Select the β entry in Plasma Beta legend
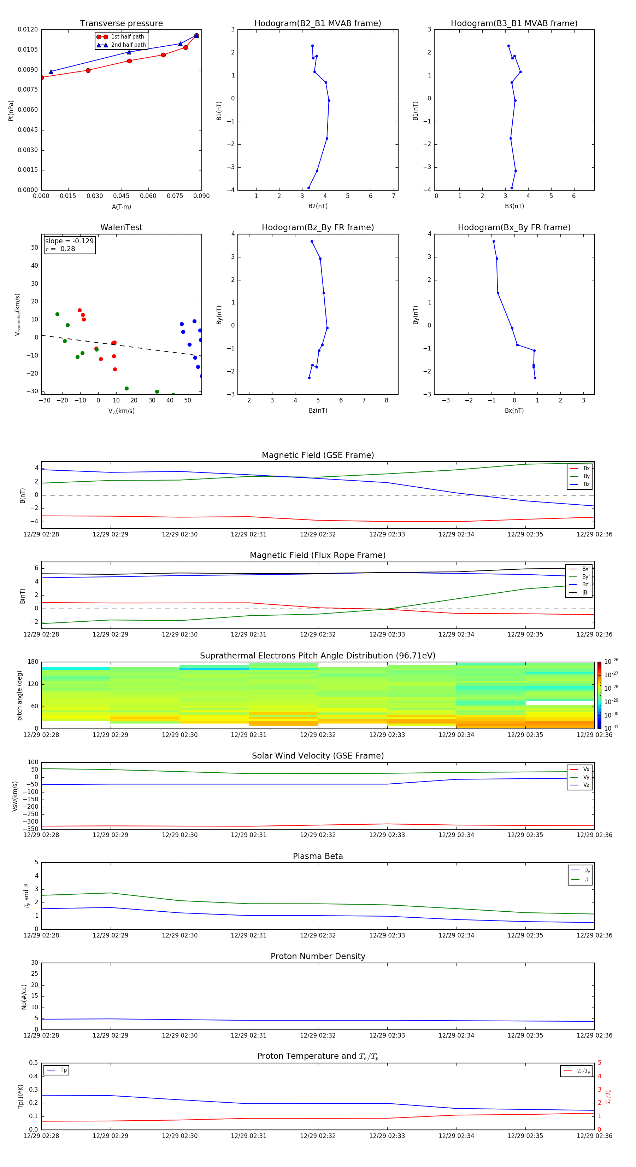 580,880
